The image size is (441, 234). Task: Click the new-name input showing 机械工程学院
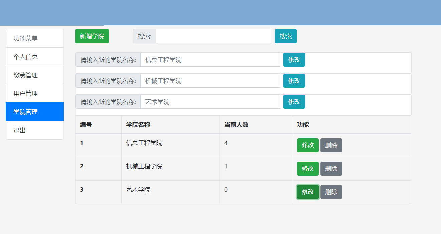tap(210, 81)
